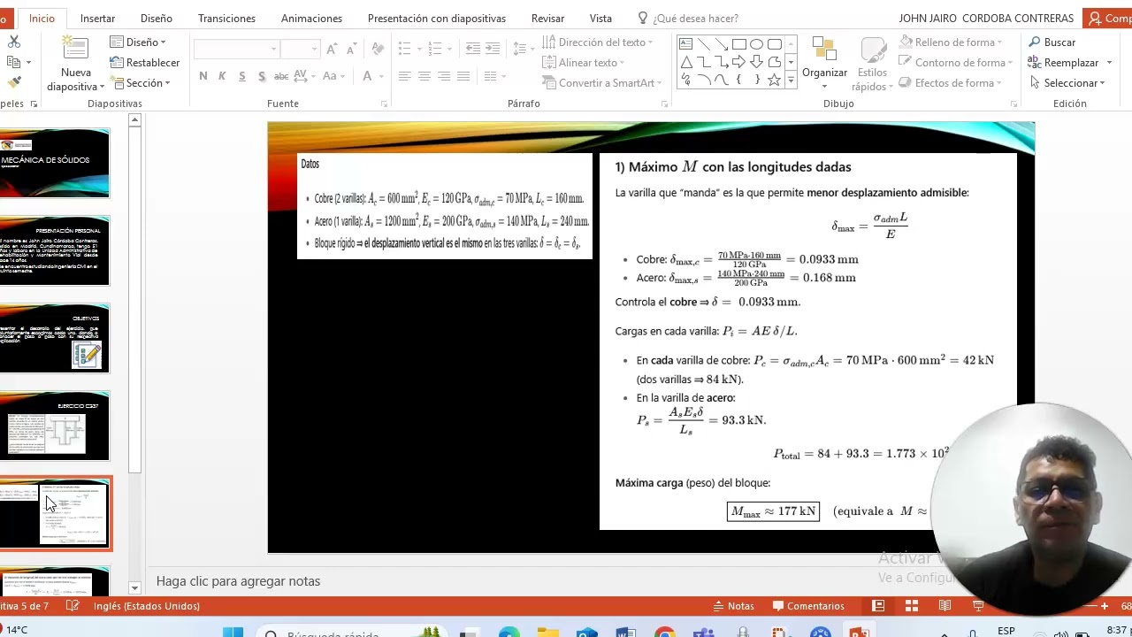Open the Vista tab
The width and height of the screenshot is (1132, 637).
[x=600, y=18]
